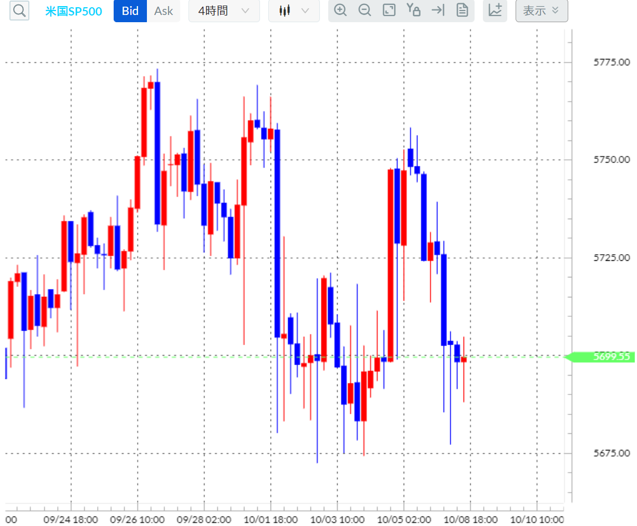The height and width of the screenshot is (526, 637).
Task: Open the document/template icon
Action: tap(462, 10)
